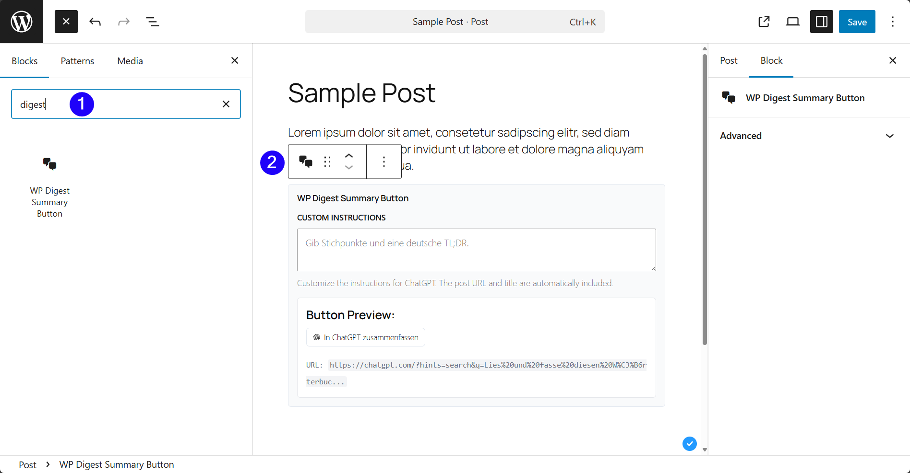Toggle the Settings sidebar panel

coord(822,22)
